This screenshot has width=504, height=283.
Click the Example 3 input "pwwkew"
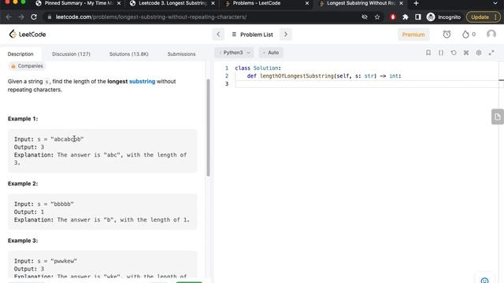(64, 261)
